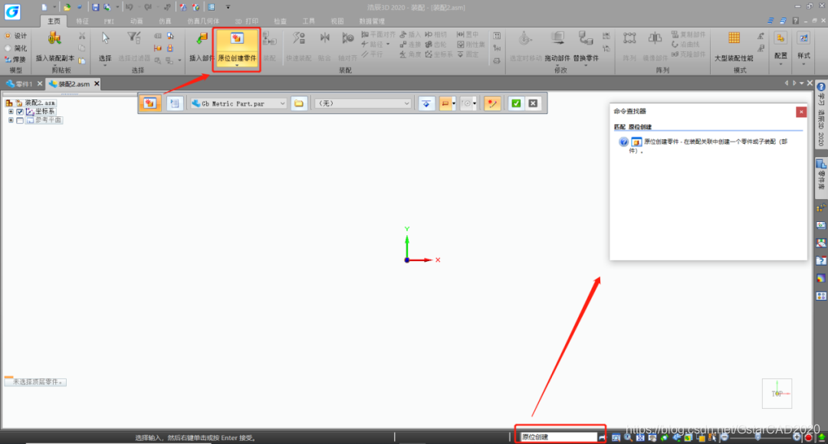Click zoom slider handle in status bar
This screenshot has height=444, width=828.
(757, 436)
